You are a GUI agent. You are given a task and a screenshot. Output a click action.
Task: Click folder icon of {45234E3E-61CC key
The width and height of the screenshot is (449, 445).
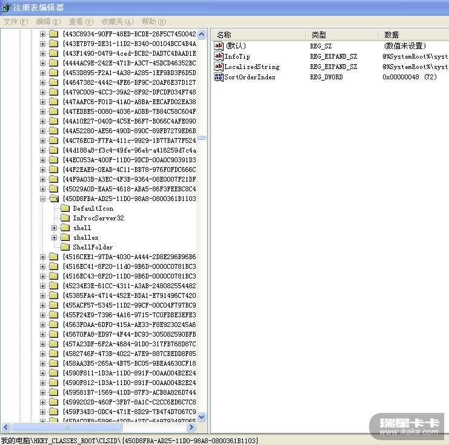(x=53, y=286)
